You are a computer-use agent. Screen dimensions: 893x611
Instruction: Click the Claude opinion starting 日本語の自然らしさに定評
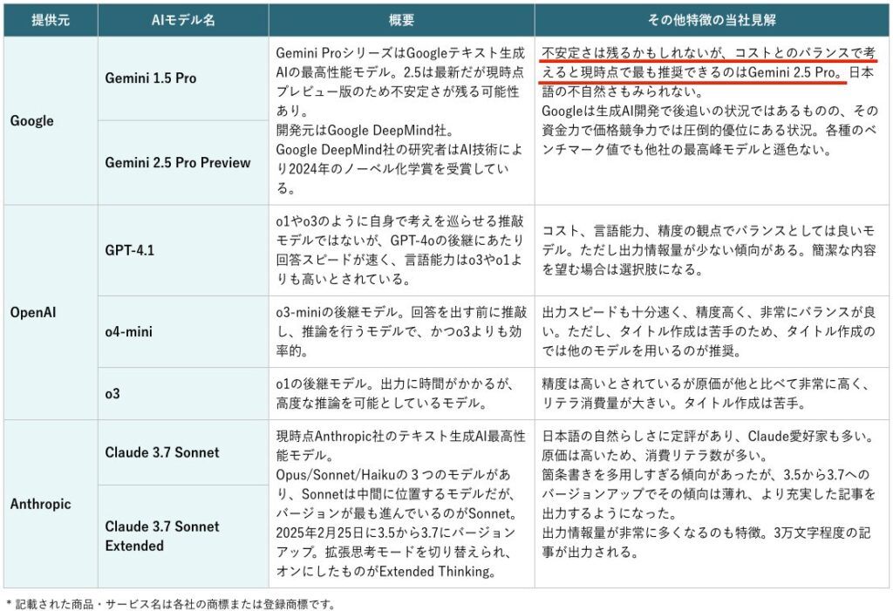click(708, 494)
